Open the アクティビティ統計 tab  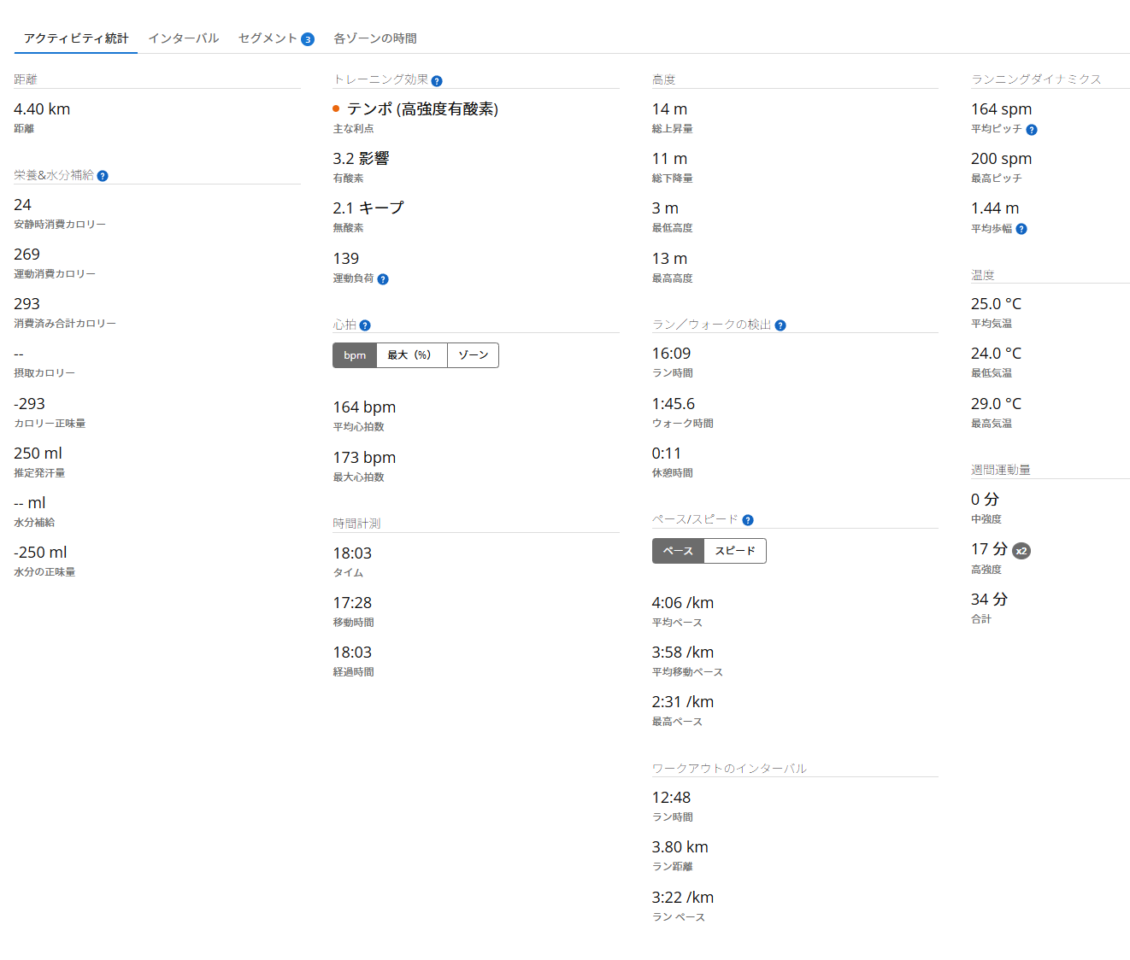pos(76,38)
